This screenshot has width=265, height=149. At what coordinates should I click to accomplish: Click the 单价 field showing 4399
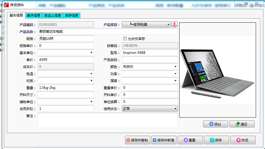pyautogui.click(x=66, y=60)
